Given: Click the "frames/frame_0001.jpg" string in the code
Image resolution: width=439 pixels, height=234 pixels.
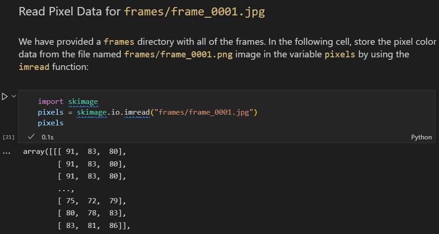Looking at the screenshot, I should (205, 112).
